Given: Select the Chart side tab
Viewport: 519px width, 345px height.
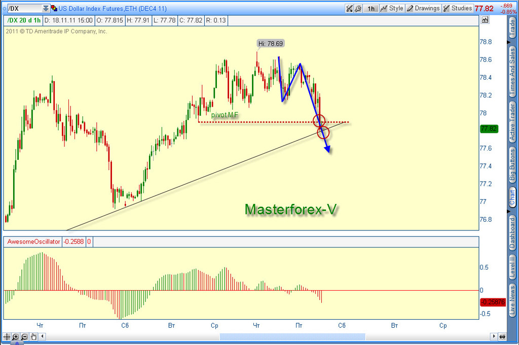Looking at the screenshot, I should [512, 197].
